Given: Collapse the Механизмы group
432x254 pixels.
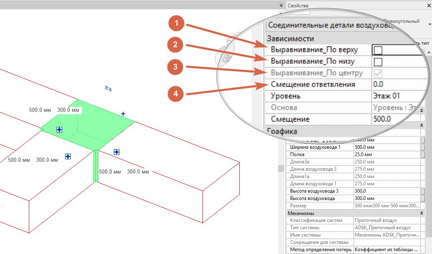Looking at the screenshot, I should coord(421,213).
